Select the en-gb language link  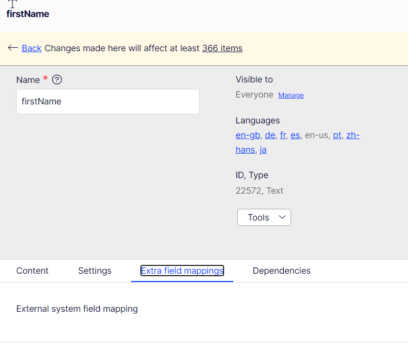248,135
